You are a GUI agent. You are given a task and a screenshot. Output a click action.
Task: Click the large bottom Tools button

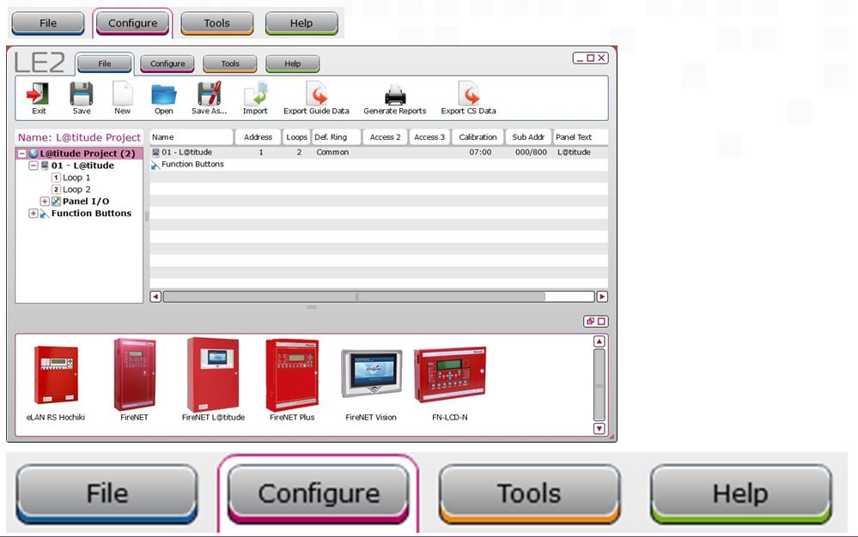(x=529, y=493)
